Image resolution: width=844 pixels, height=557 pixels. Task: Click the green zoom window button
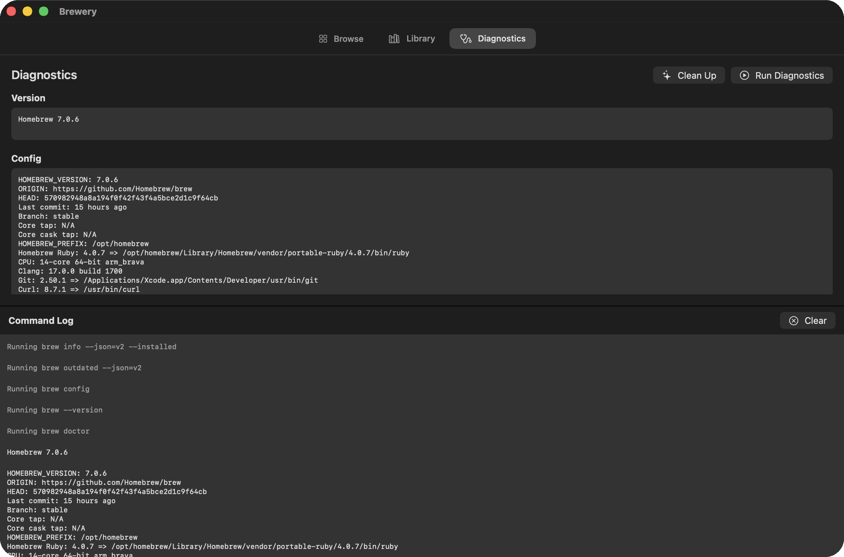coord(44,11)
